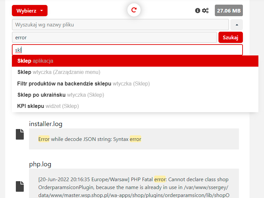Open the installer.log file title
Viewport: 264px width, 198px height.
click(46, 124)
